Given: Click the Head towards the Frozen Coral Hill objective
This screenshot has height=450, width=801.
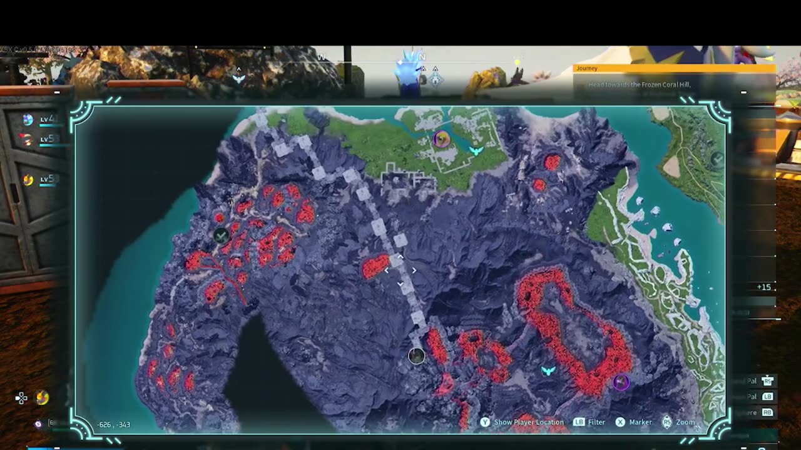Looking at the screenshot, I should pyautogui.click(x=639, y=84).
